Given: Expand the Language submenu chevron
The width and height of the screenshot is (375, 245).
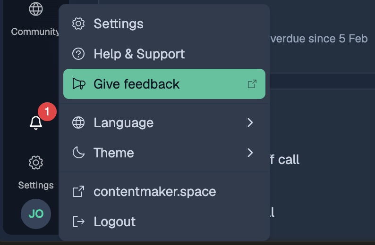Looking at the screenshot, I should (x=250, y=122).
